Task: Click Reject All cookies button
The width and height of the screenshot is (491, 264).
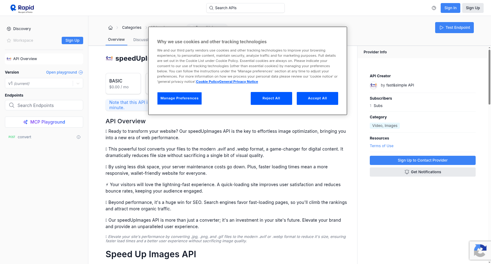Action: (x=271, y=98)
